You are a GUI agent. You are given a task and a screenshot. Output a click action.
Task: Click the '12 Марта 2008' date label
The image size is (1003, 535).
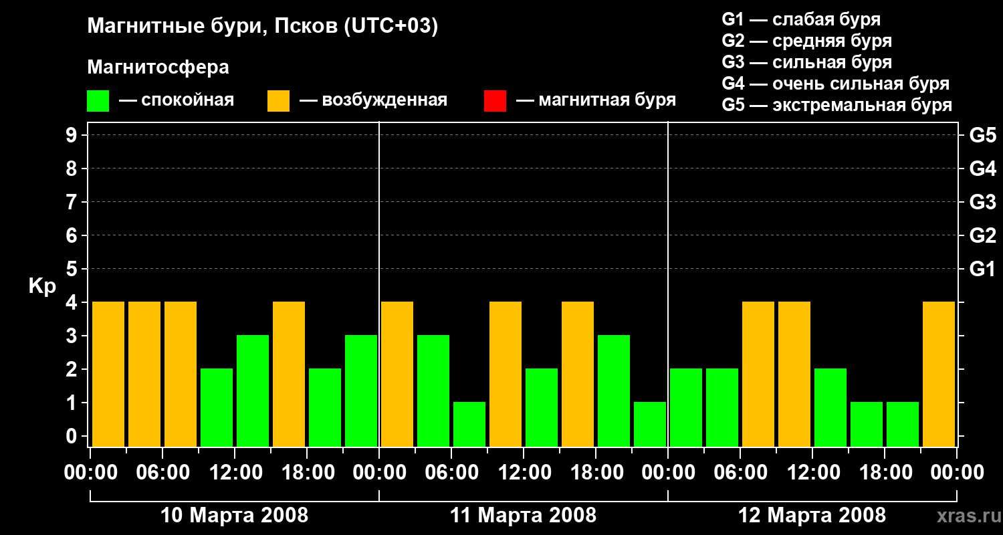coord(812,516)
